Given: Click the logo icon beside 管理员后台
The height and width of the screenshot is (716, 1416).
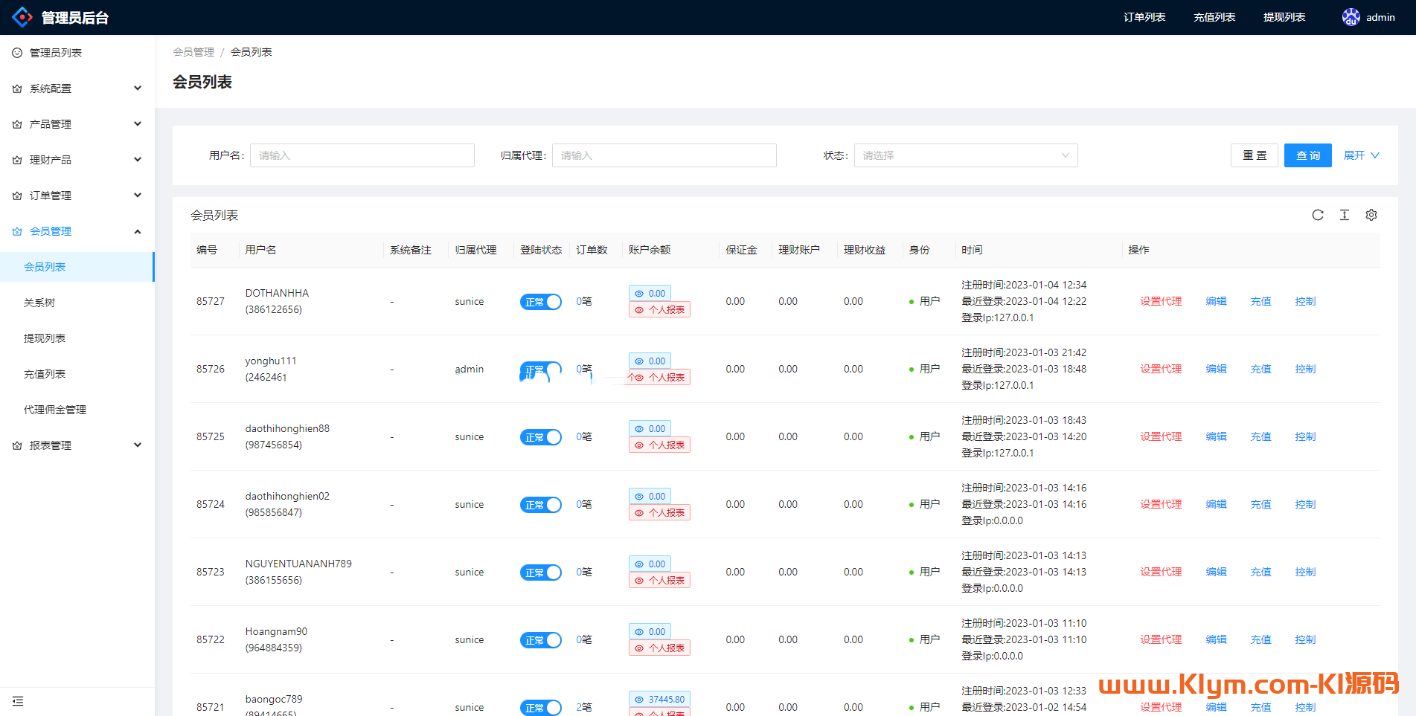Looking at the screenshot, I should (22, 17).
